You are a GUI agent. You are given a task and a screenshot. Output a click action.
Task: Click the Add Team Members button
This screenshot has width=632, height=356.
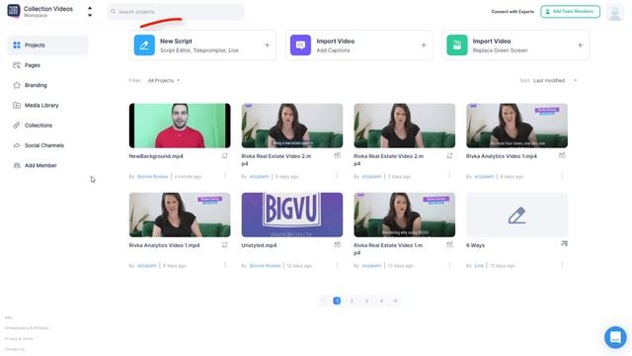point(571,12)
